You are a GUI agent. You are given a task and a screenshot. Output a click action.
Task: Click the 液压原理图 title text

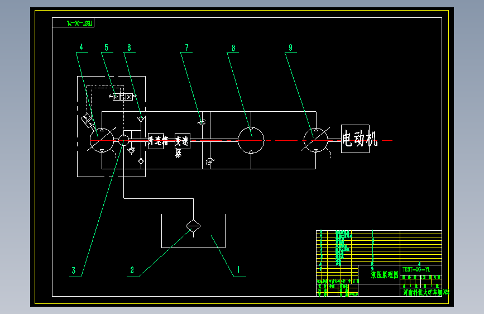(x=385, y=275)
